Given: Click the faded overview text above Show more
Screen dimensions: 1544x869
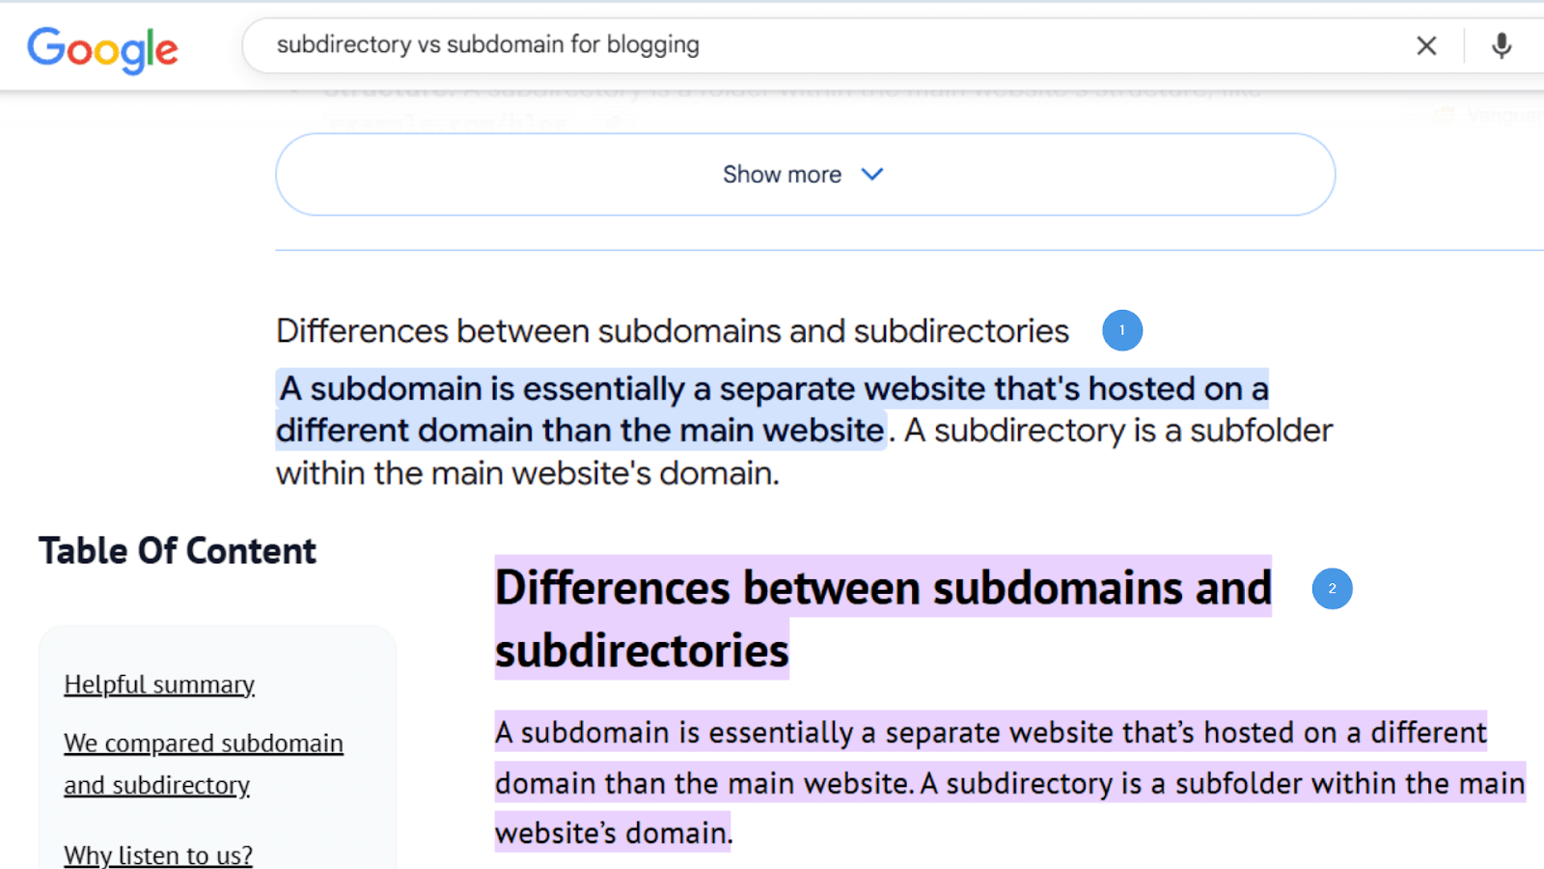Looking at the screenshot, I should coord(791,93).
